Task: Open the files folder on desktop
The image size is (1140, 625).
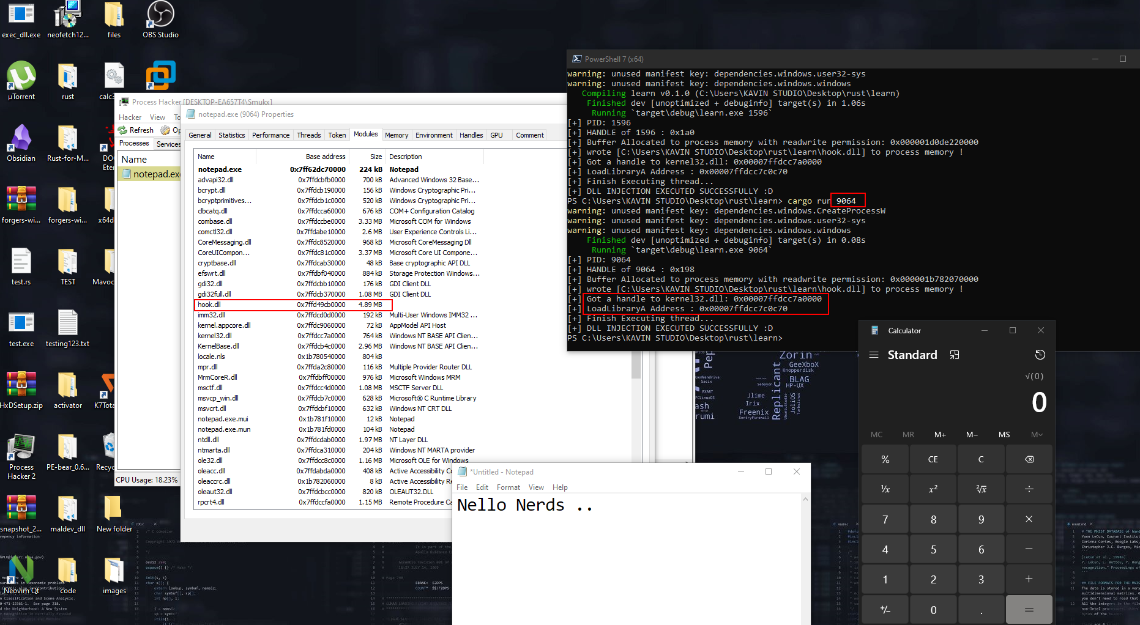Action: 114,20
